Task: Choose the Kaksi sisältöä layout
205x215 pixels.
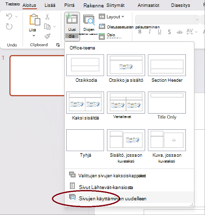Action: click(x=85, y=102)
